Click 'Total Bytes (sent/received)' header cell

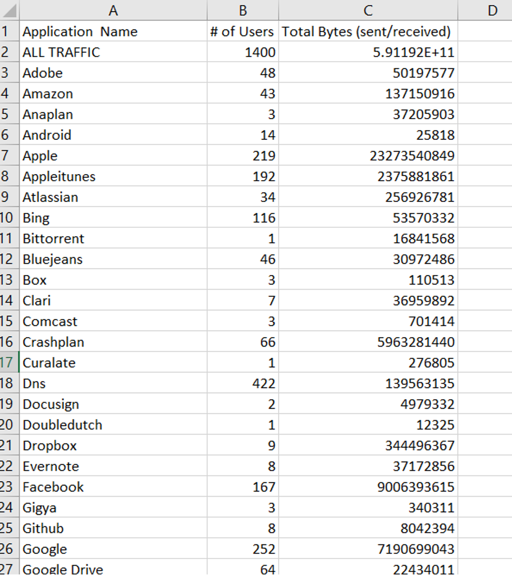coord(368,31)
